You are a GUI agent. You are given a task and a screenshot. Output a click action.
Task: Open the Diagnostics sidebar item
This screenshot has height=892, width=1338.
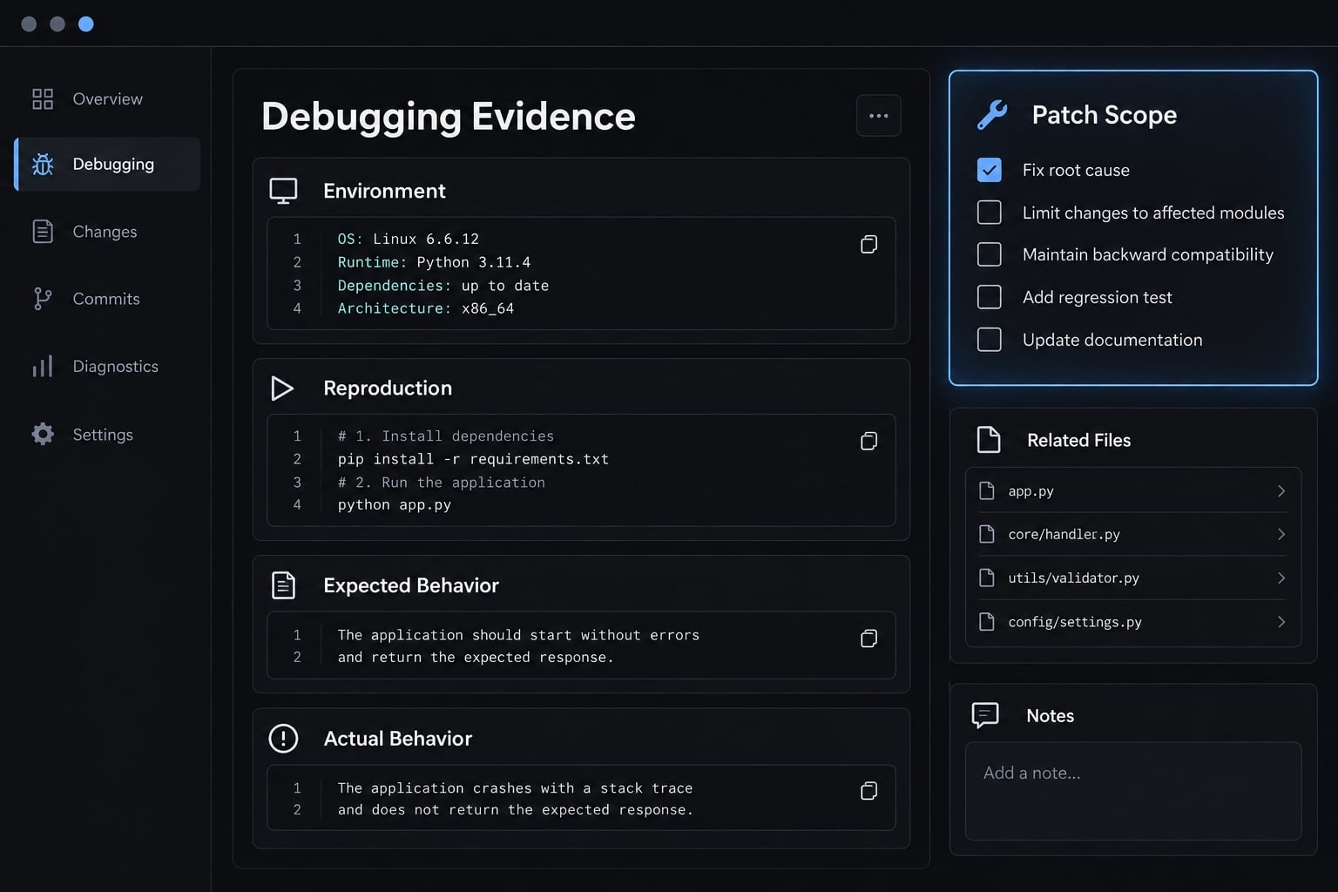tap(107, 366)
